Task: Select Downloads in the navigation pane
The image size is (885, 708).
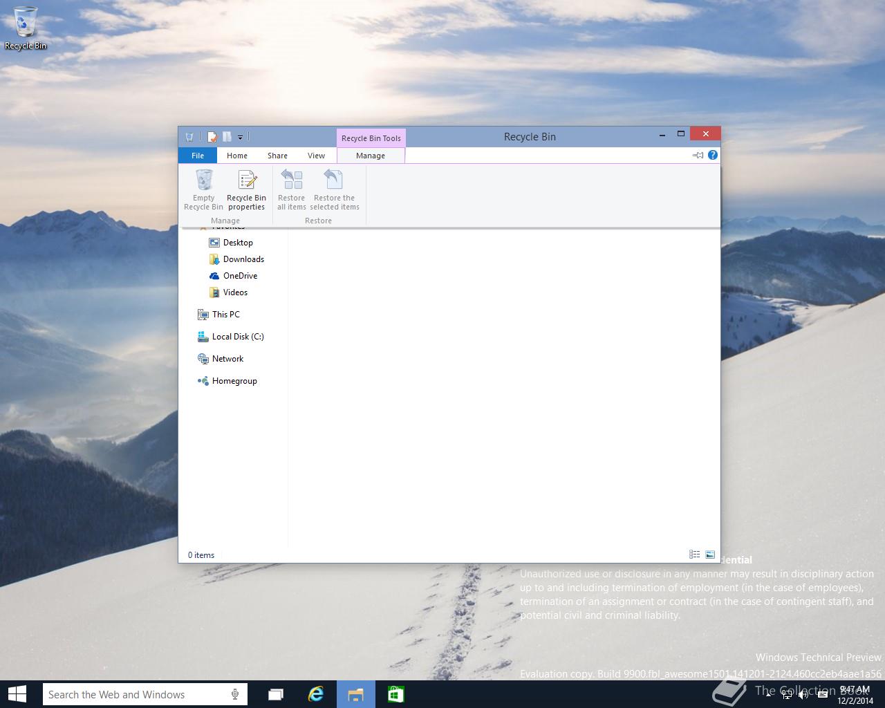Action: point(243,259)
